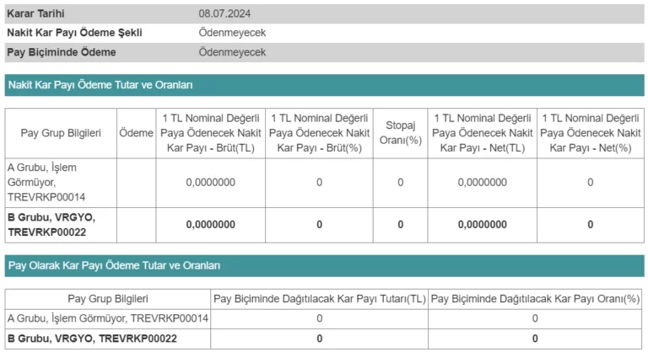Viewport: 648px width, 363px height.
Task: Click Pay Biçiminde Dağıtılacak Kar Payı Tutarı(TL) header
Action: pyautogui.click(x=319, y=298)
